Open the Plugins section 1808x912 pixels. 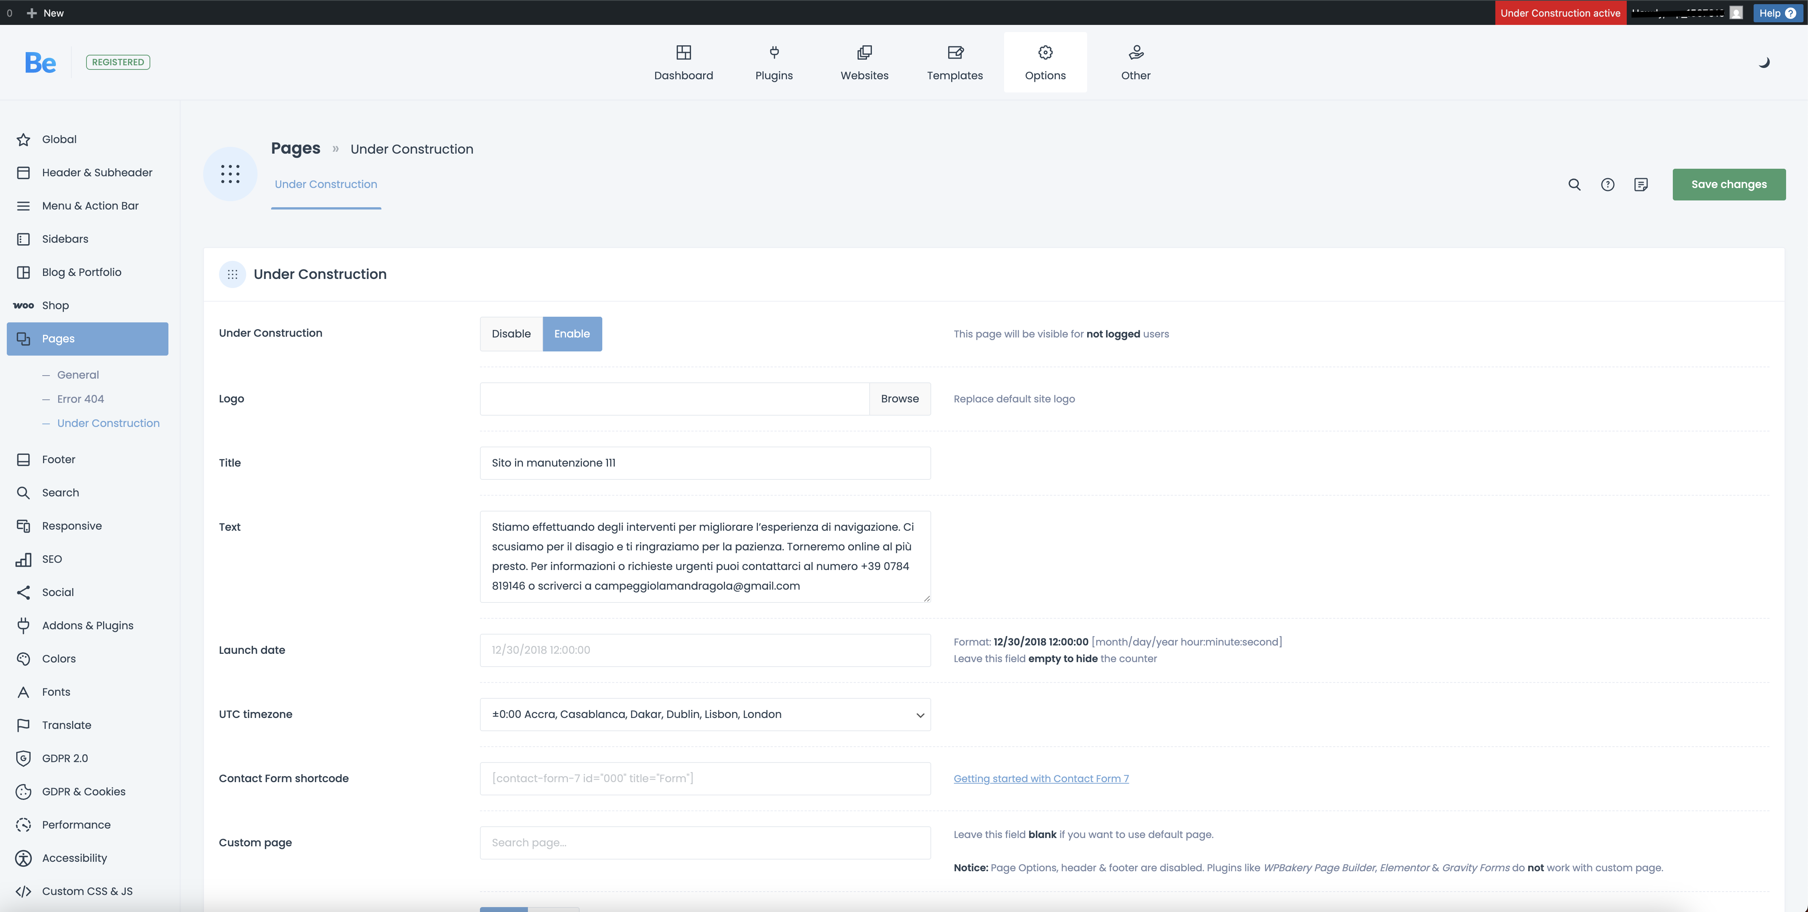click(x=773, y=62)
